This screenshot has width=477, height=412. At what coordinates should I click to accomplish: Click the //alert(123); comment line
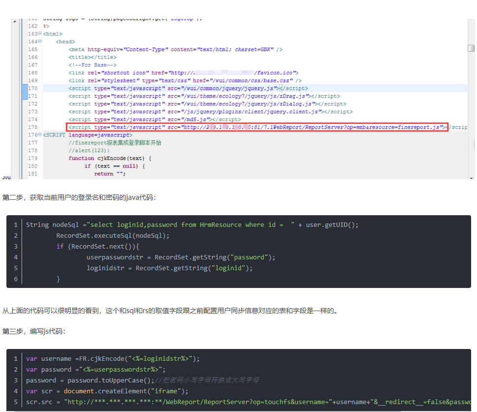[89, 151]
